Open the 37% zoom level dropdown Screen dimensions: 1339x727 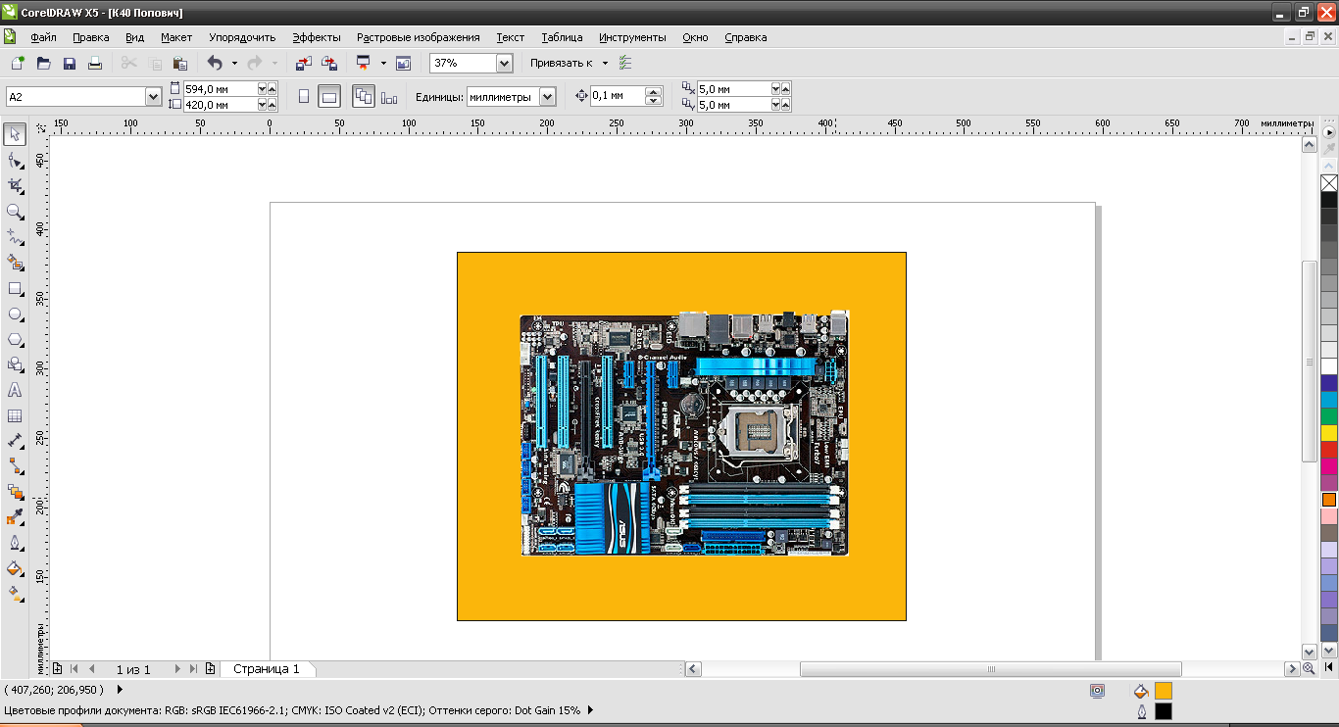[x=505, y=63]
